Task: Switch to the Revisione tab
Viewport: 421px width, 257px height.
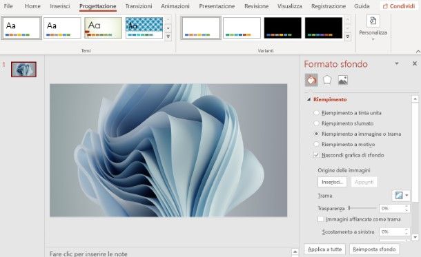Action: (x=257, y=6)
